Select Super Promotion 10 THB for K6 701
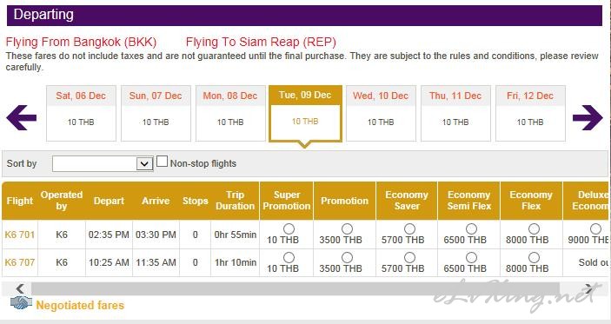Viewport: 611px width, 324px height. [289, 228]
